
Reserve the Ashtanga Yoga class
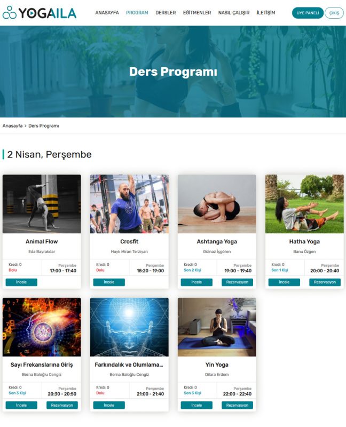click(x=237, y=282)
